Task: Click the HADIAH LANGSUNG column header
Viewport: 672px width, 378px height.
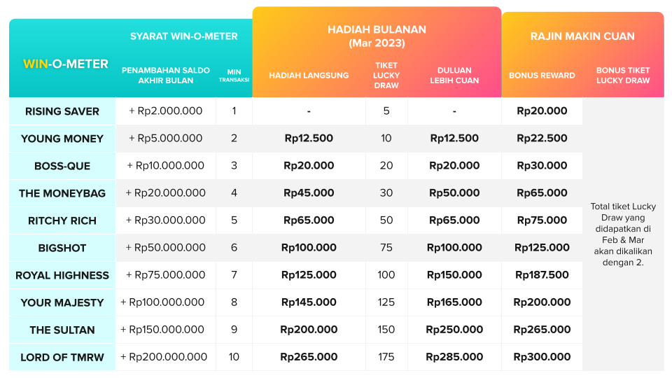Action: coord(309,76)
